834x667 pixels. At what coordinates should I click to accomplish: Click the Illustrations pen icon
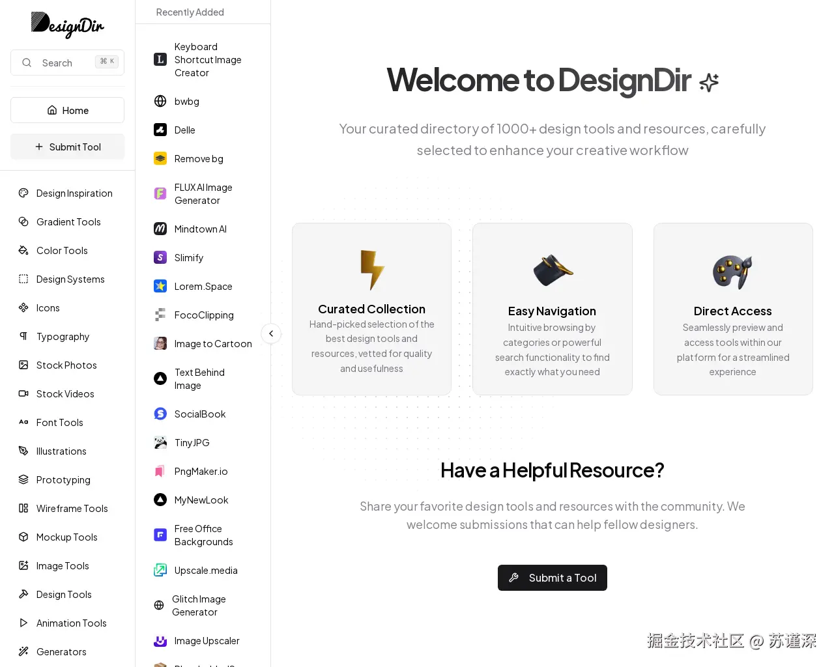[23, 451]
